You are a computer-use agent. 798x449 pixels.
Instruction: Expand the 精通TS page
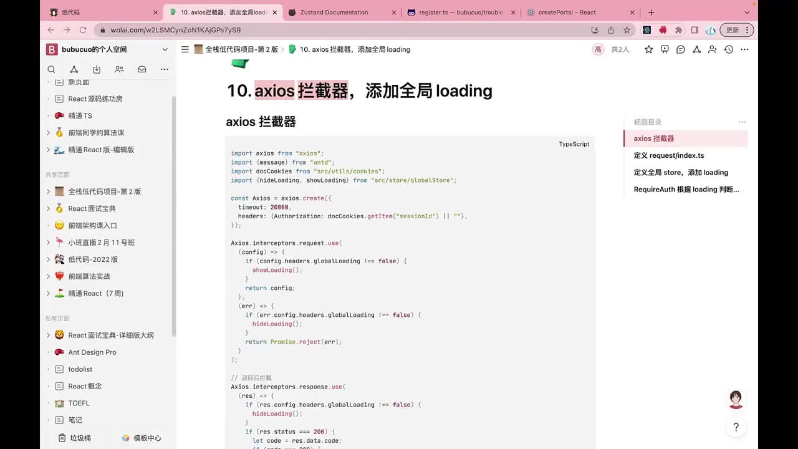coord(48,115)
